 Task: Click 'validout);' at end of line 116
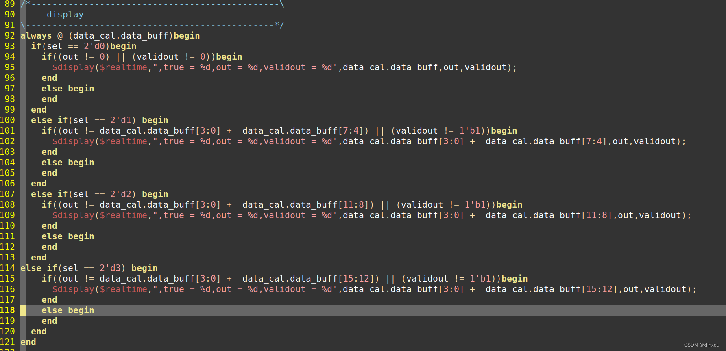coord(671,289)
